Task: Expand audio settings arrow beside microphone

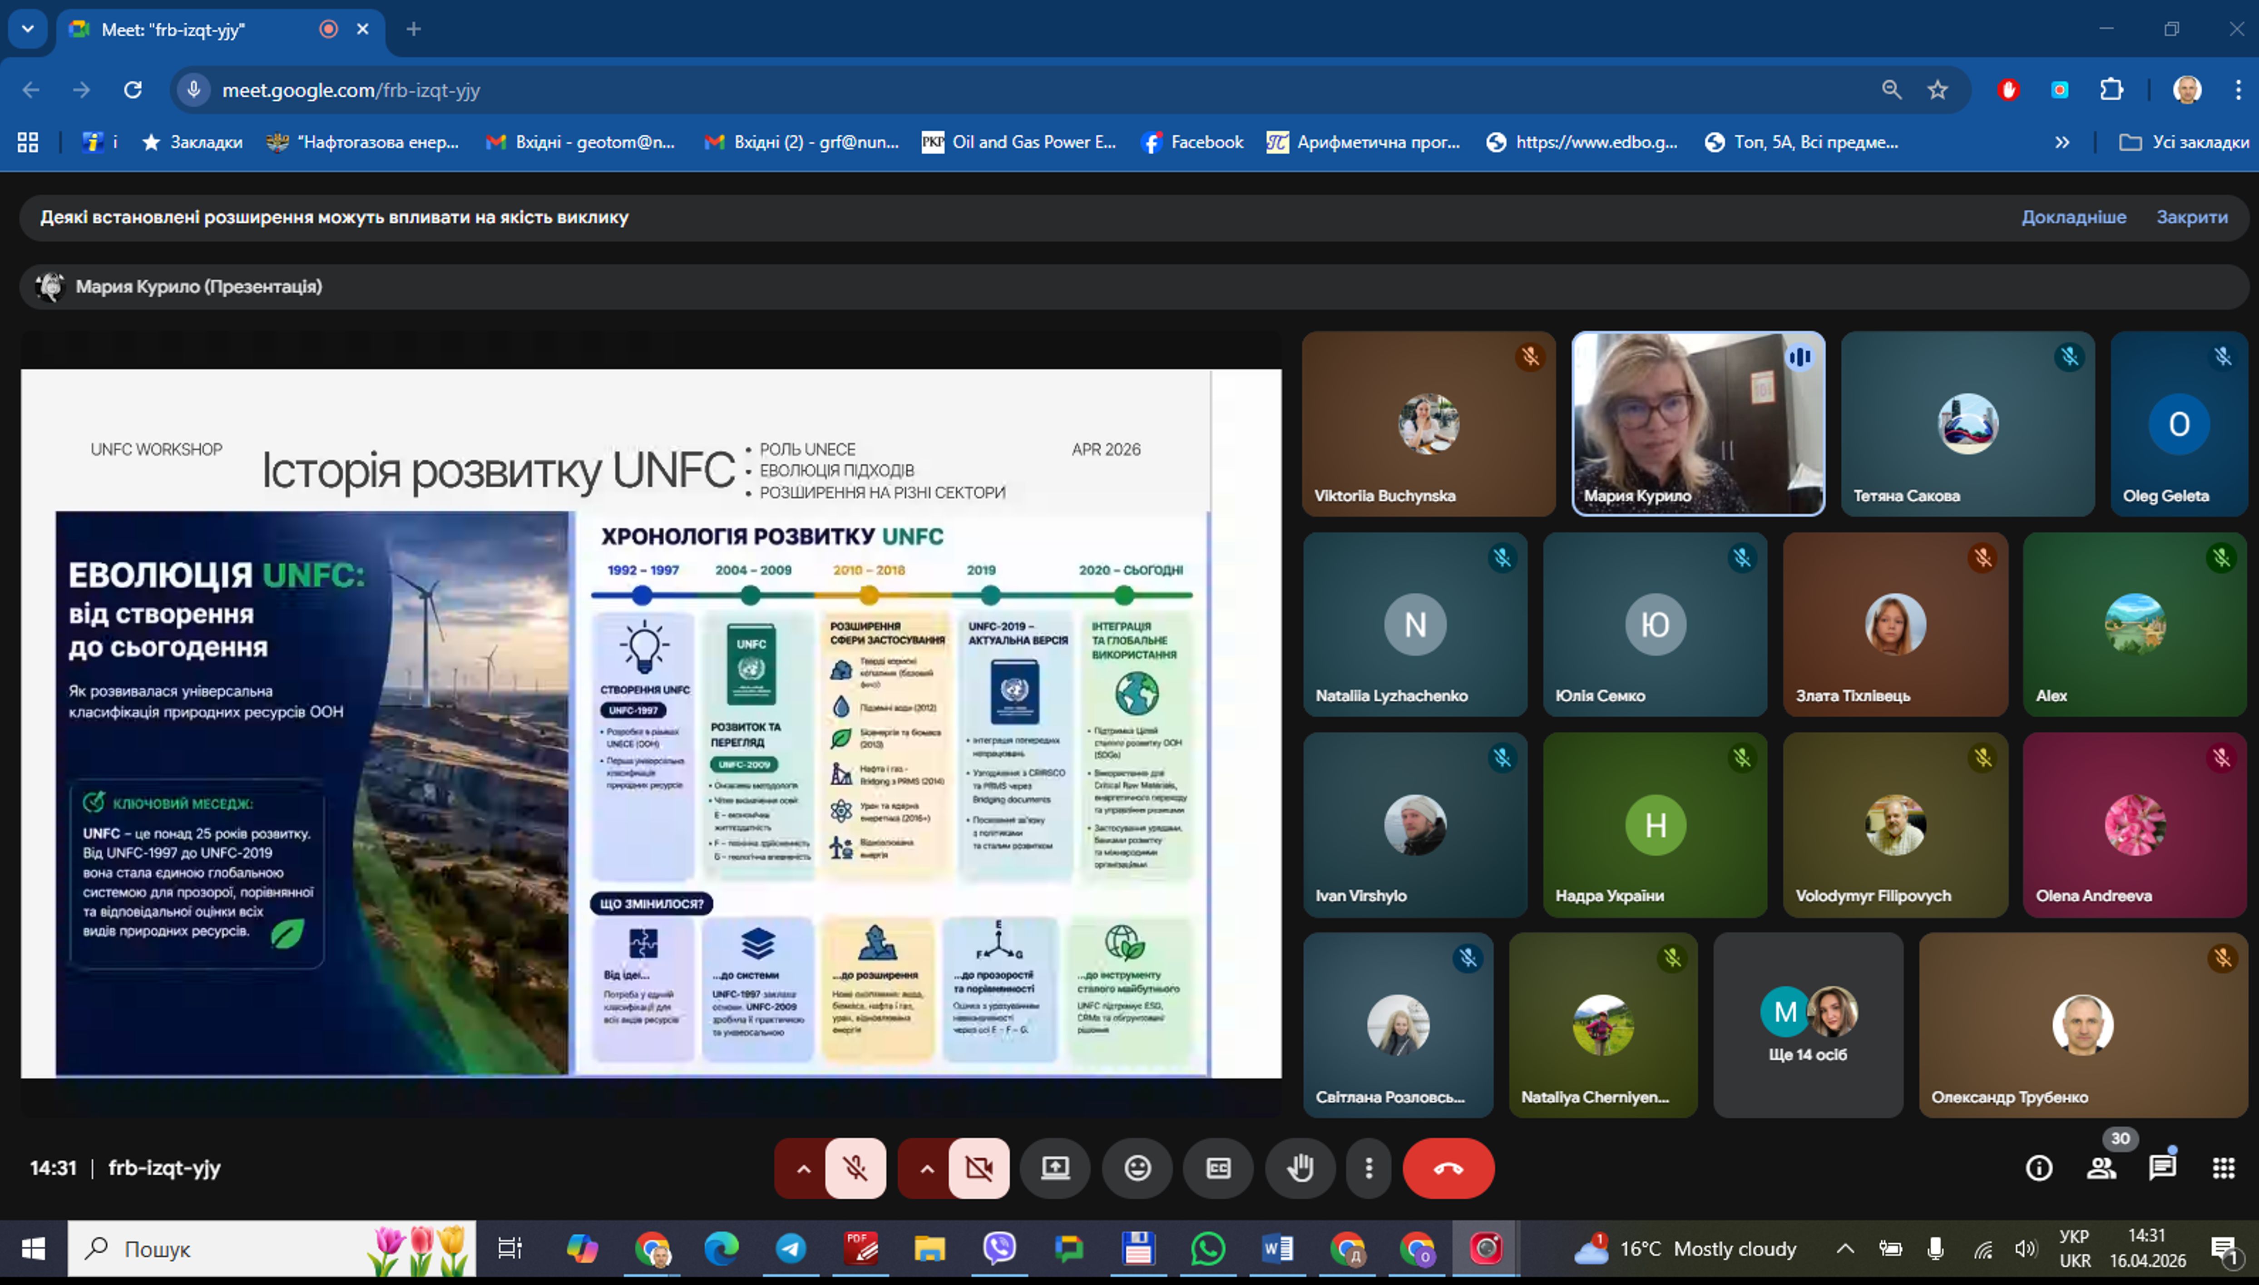Action: 802,1168
